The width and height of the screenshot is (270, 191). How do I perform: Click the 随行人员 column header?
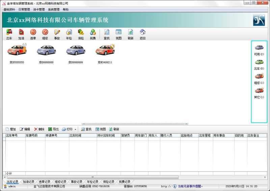point(170,136)
